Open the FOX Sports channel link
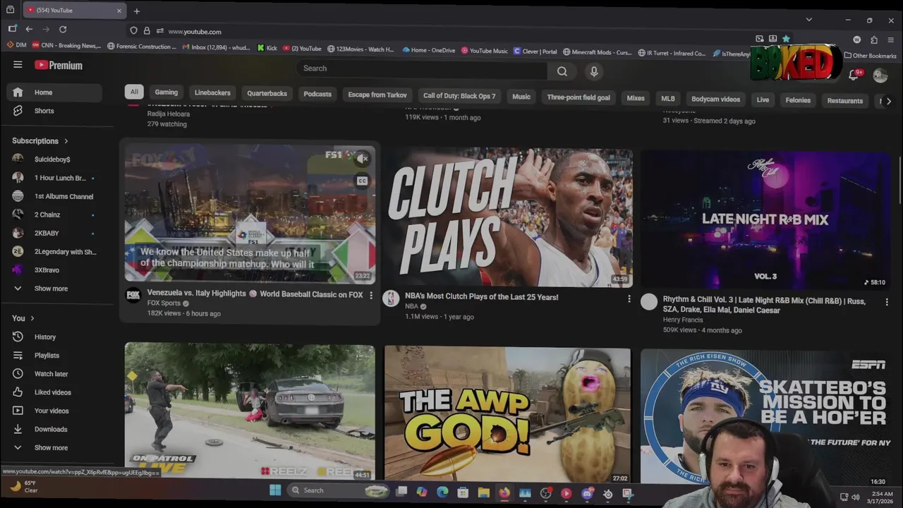This screenshot has height=508, width=903. click(x=164, y=303)
